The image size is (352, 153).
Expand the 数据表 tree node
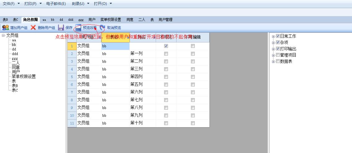coord(273,62)
